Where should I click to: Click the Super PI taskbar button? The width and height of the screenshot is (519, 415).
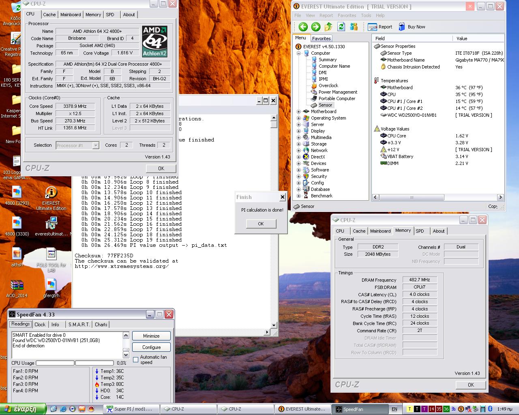click(x=131, y=409)
